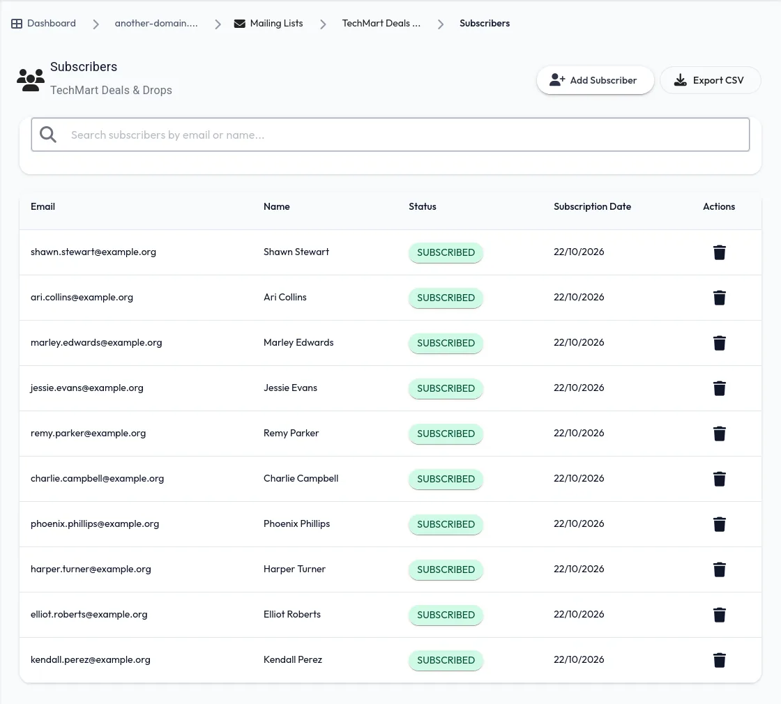Click the trash icon in Remy Parker's row

click(719, 434)
